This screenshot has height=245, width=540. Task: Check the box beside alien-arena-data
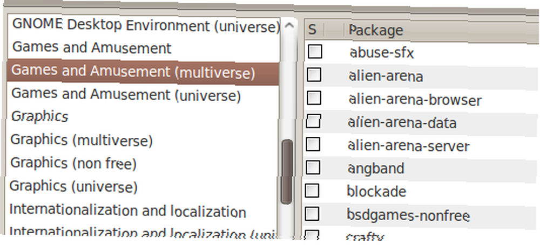pyautogui.click(x=313, y=121)
